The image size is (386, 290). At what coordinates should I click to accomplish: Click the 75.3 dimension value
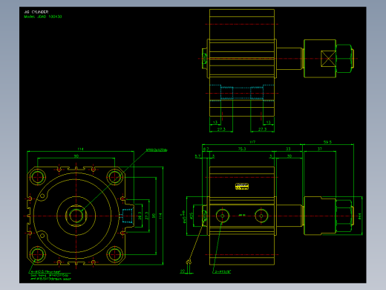coord(242,149)
